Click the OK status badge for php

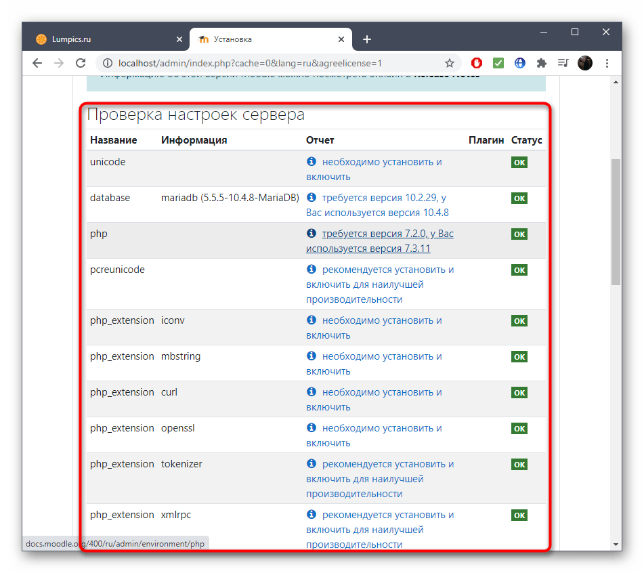pyautogui.click(x=519, y=234)
